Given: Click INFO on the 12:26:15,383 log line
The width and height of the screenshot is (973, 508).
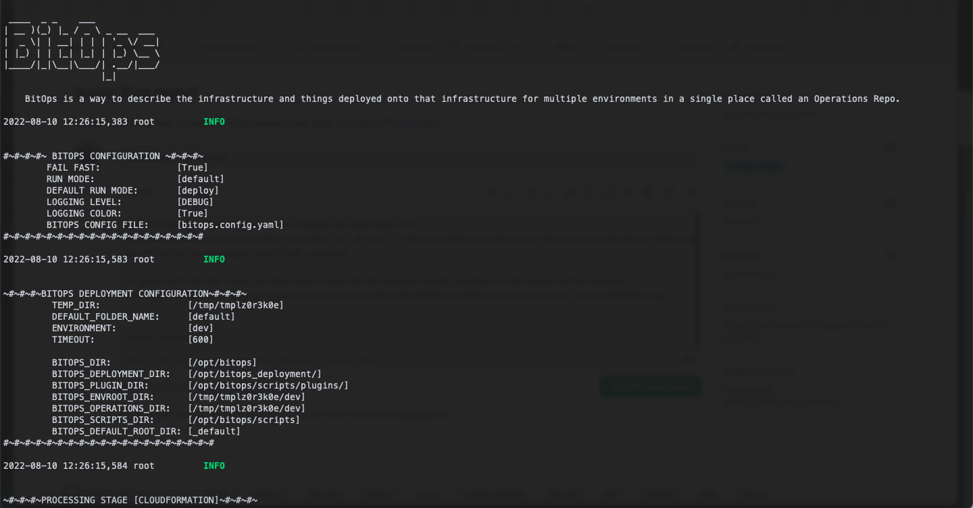Looking at the screenshot, I should pyautogui.click(x=214, y=121).
